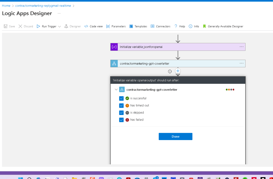
Task: Uncheck the 'has timed out' checkbox
Action: click(x=121, y=106)
